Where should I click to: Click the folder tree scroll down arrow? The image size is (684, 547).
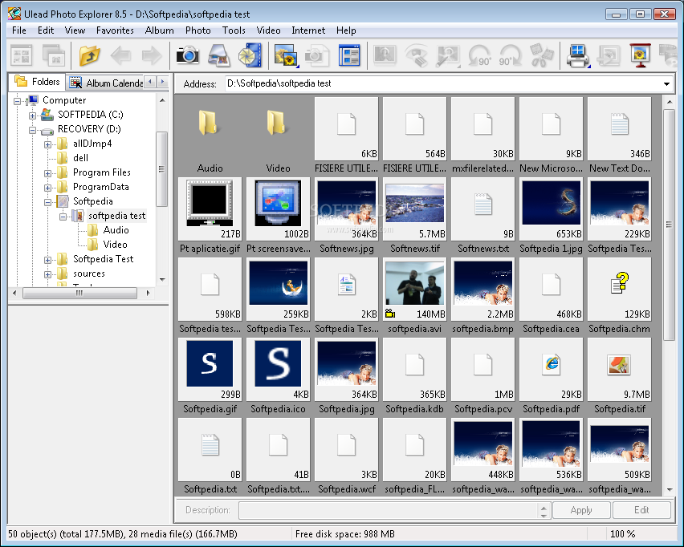(x=162, y=279)
